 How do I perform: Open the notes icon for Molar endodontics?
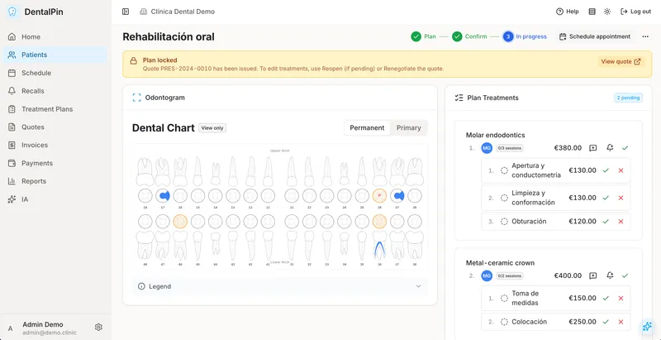[x=593, y=148]
